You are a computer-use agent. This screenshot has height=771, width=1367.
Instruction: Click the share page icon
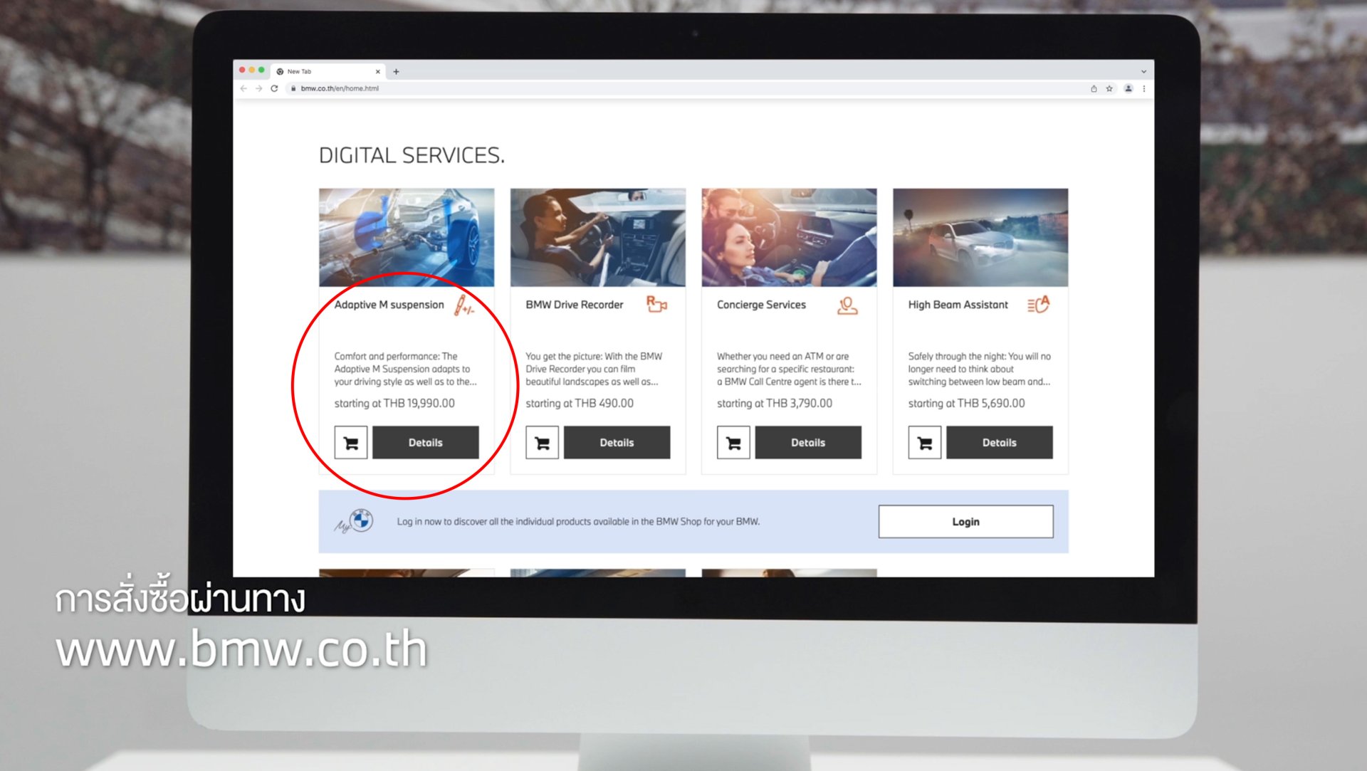point(1094,88)
